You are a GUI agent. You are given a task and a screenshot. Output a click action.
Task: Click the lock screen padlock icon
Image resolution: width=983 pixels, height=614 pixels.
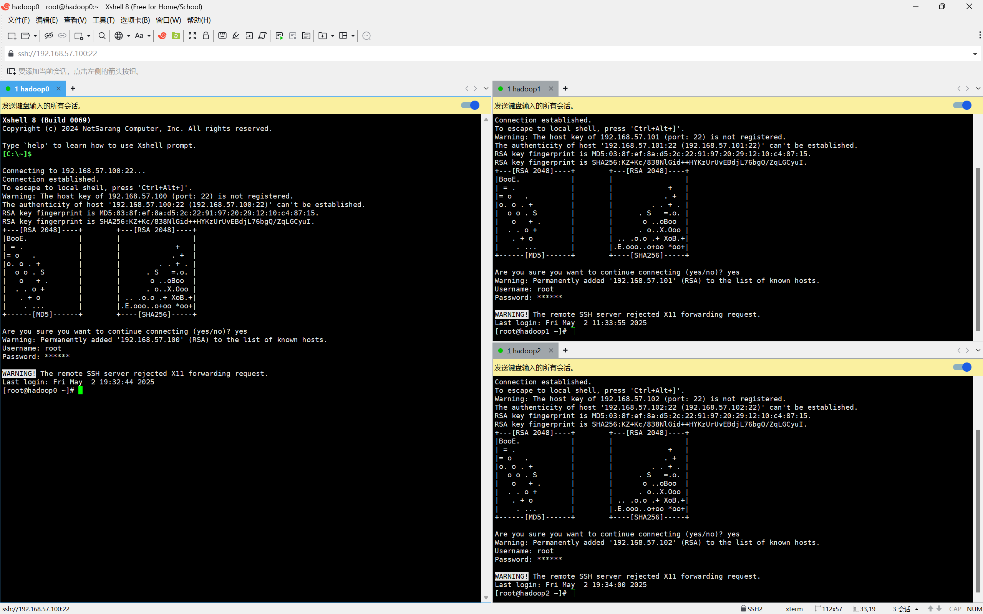coord(206,36)
